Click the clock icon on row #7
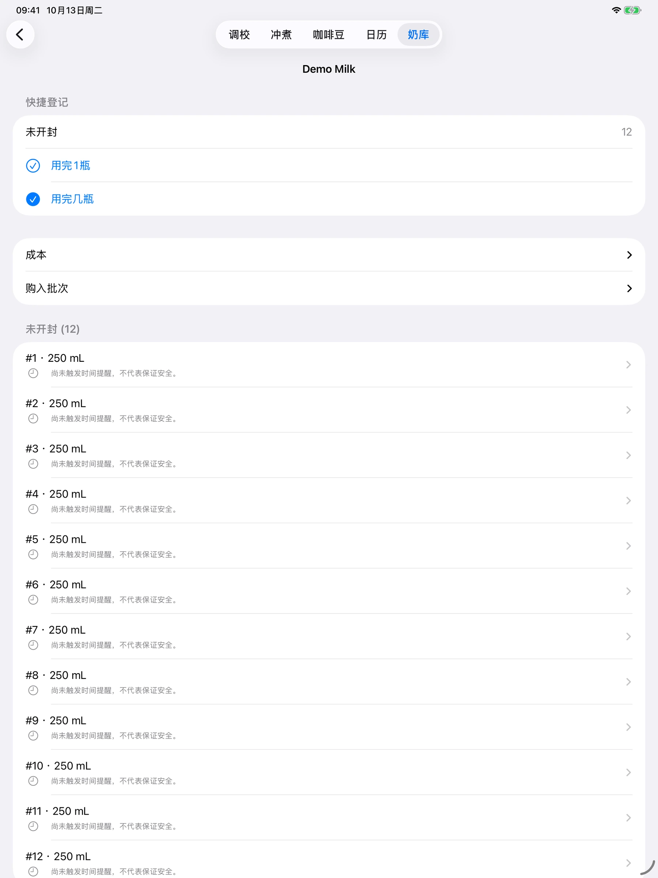Viewport: 658px width, 878px height. click(x=33, y=645)
